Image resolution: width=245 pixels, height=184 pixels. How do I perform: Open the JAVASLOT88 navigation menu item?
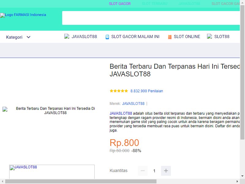click(x=84, y=36)
